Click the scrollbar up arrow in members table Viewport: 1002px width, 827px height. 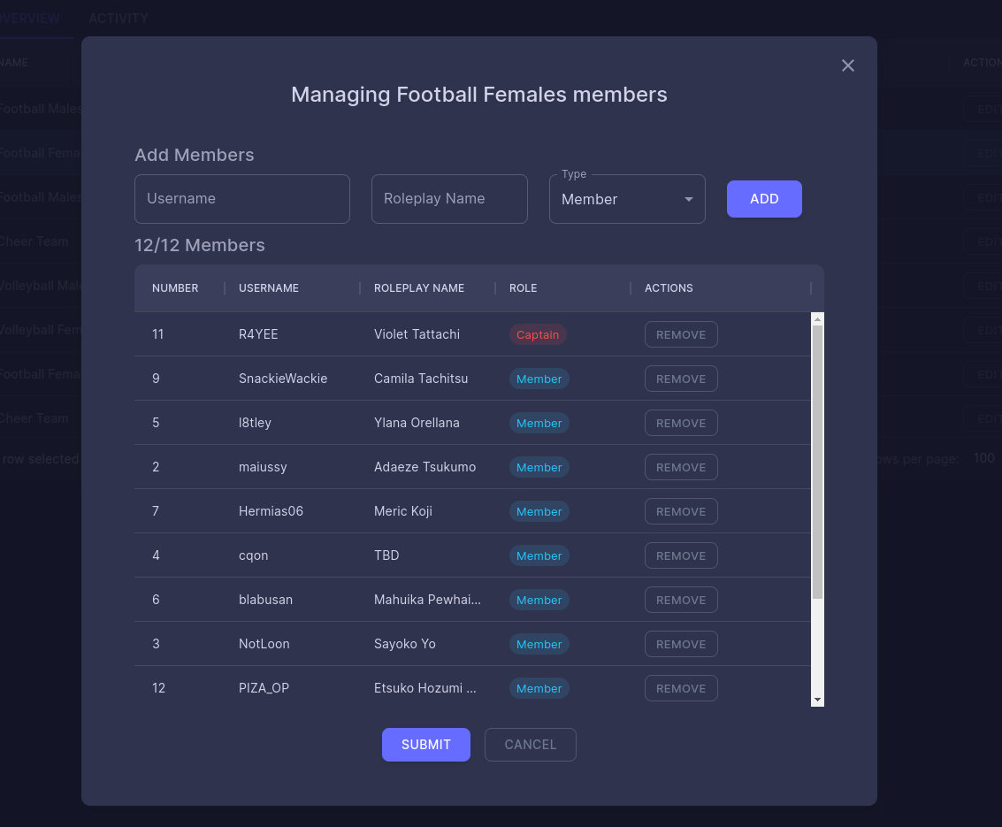[x=817, y=318]
